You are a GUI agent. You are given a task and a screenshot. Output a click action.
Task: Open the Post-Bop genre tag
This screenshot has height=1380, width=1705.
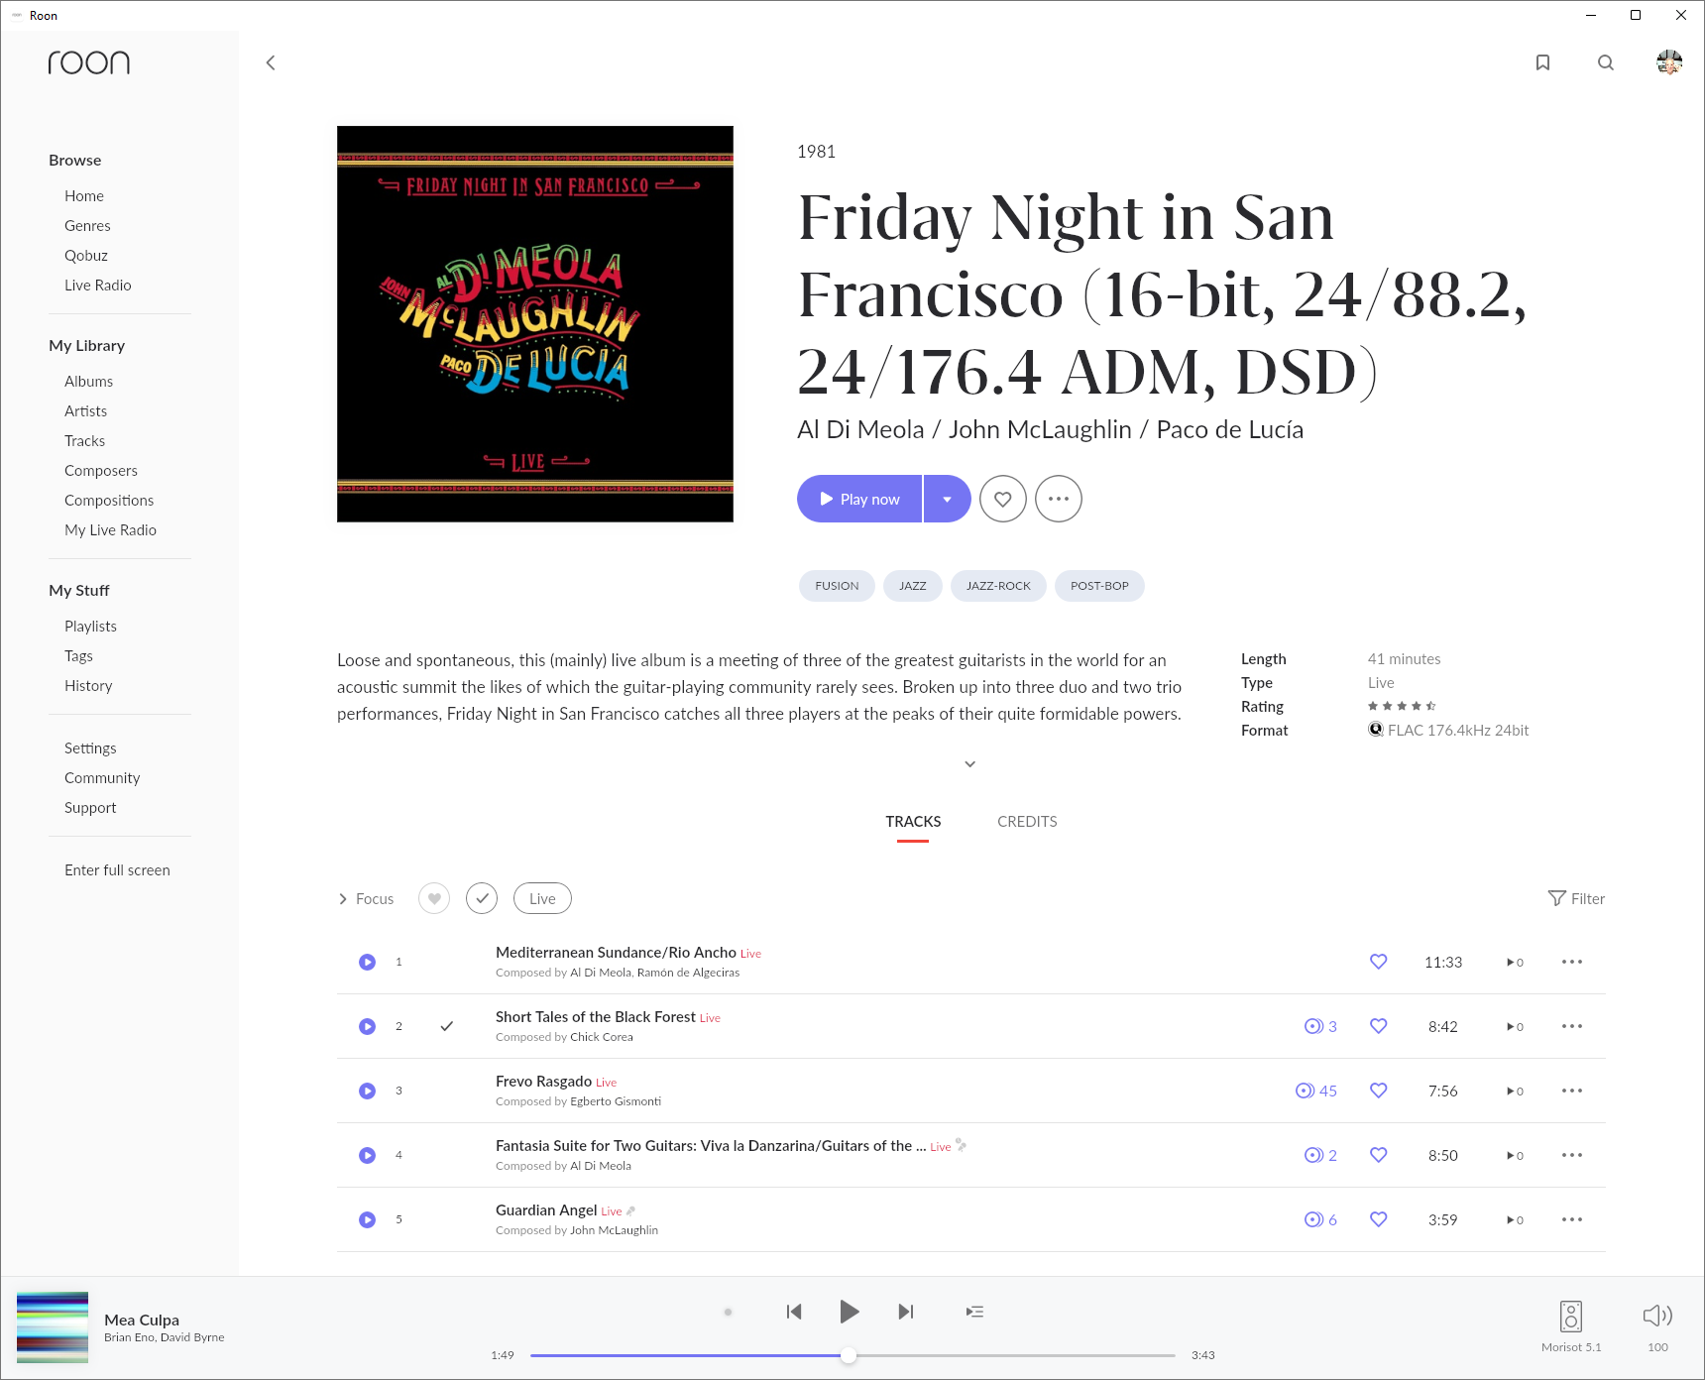1099,586
